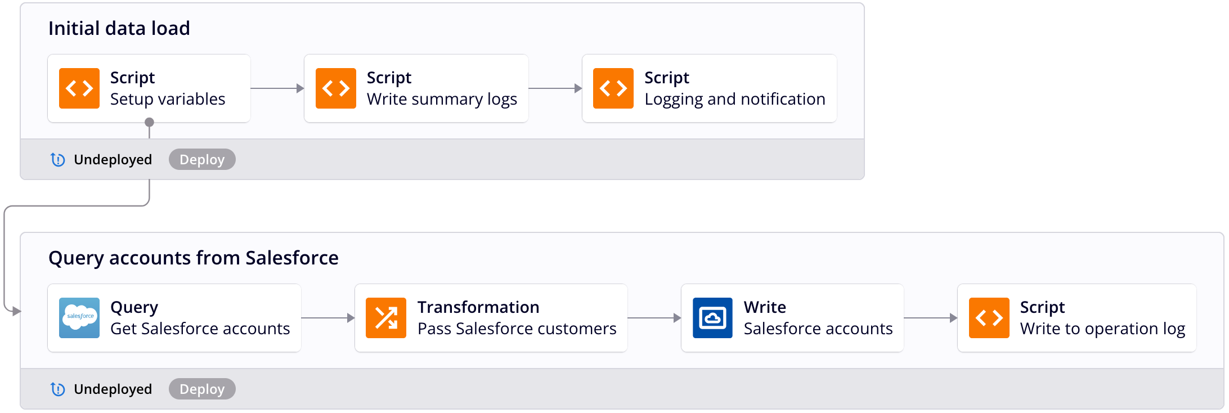Click the Logging and notification script icon

coord(613,88)
